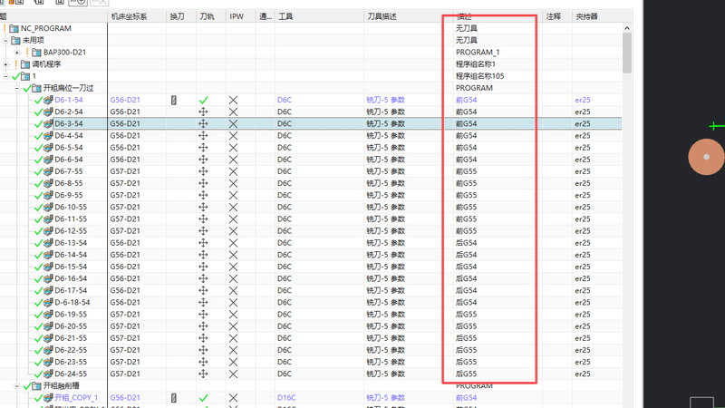Click 前G55 description in D6-7-55 row
Viewport: 725px width, 408px height.
click(x=466, y=171)
